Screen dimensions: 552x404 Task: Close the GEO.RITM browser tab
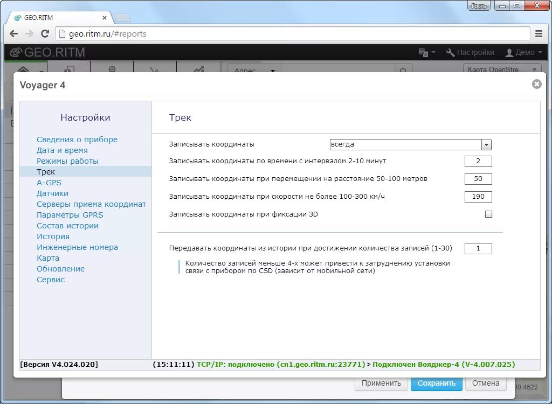click(105, 18)
